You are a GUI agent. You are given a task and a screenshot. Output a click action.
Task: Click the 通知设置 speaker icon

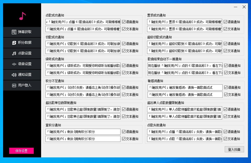tap(14, 75)
